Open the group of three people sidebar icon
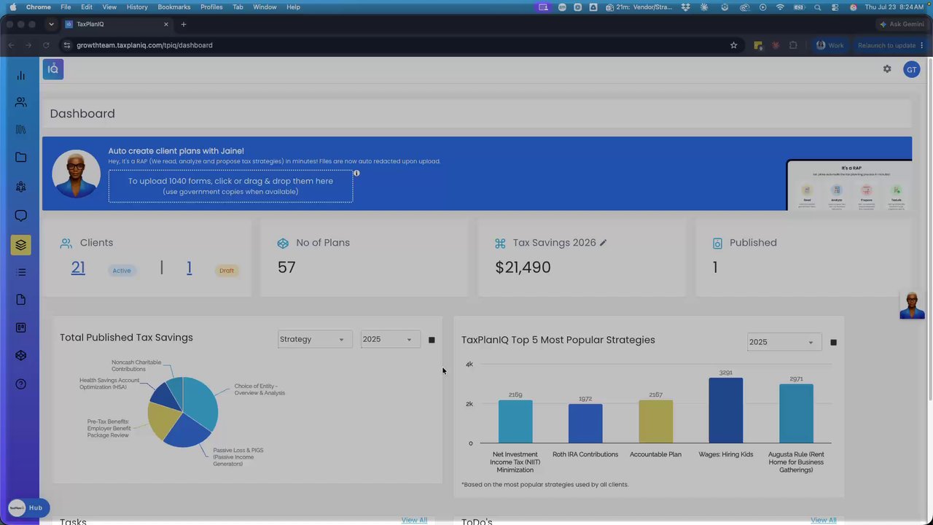The width and height of the screenshot is (933, 525). click(x=20, y=187)
